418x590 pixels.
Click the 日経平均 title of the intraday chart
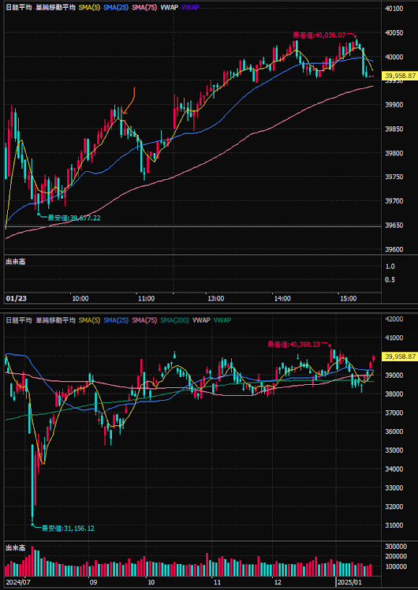(x=19, y=7)
